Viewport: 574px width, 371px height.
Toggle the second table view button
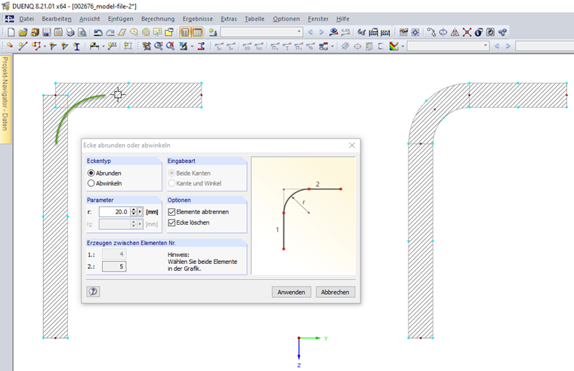point(197,32)
